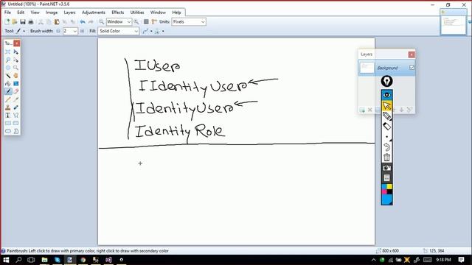Select the Rectangle shape tool
Screen dimensions: 472x265
(8, 123)
